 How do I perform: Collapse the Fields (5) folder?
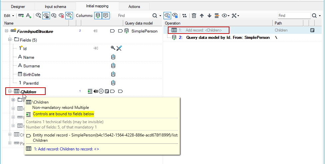tap(10, 39)
